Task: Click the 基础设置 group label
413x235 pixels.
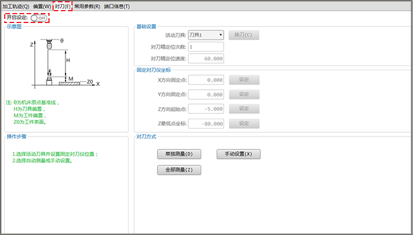Action: click(146, 27)
